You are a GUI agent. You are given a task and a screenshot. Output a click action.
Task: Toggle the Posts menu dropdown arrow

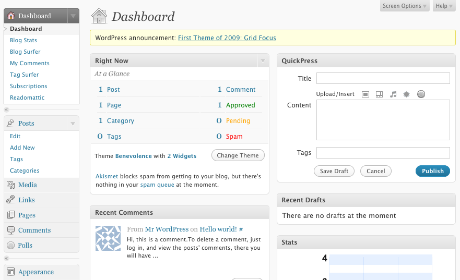point(73,123)
